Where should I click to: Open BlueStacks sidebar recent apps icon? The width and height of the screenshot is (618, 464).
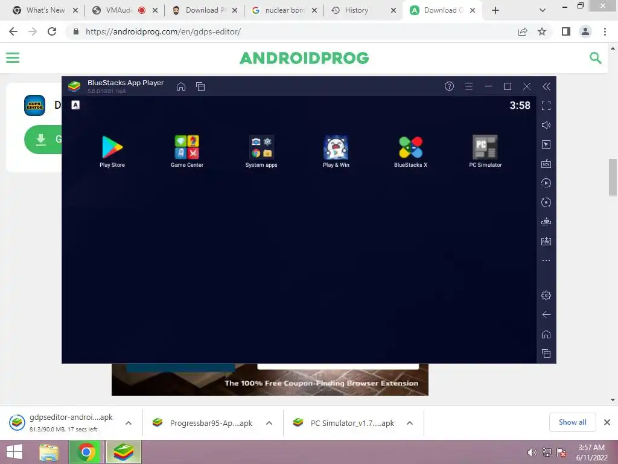click(546, 353)
